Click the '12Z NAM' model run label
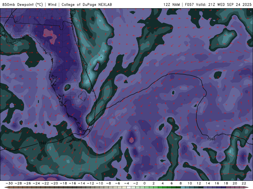 click(172, 4)
